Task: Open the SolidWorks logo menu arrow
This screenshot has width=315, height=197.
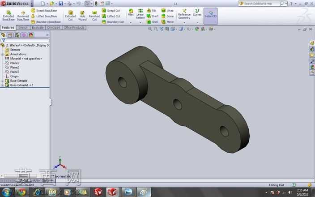Action: coord(32,4)
